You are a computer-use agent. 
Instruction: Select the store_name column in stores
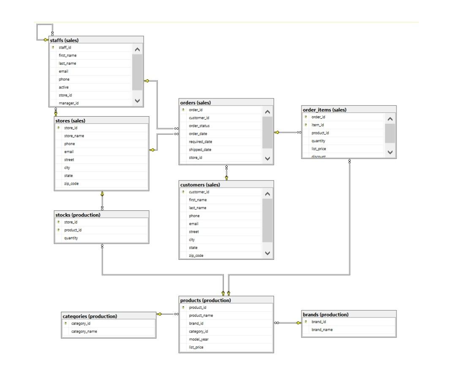pyautogui.click(x=101, y=136)
